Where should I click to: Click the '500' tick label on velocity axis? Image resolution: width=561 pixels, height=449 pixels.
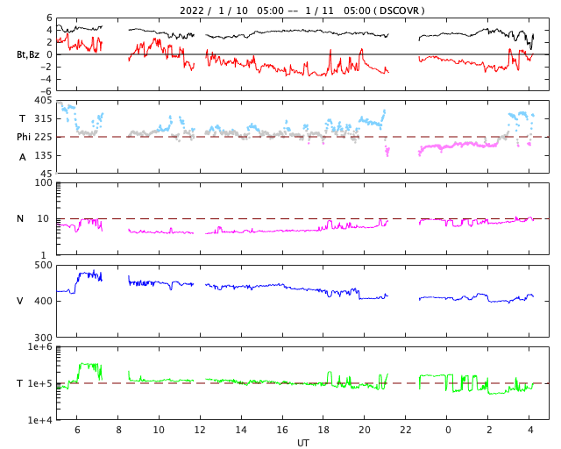(43, 266)
